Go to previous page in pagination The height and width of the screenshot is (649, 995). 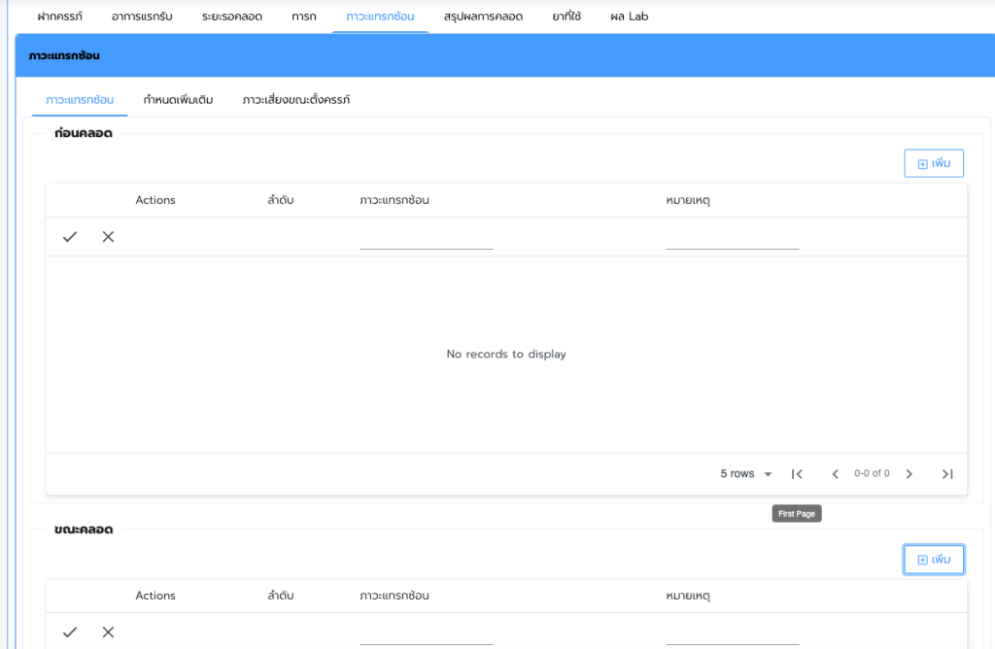(x=835, y=474)
